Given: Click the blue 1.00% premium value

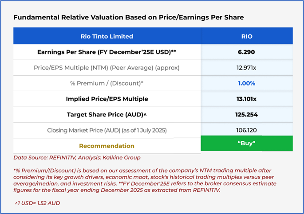Looking at the screenshot, I should [x=246, y=83].
